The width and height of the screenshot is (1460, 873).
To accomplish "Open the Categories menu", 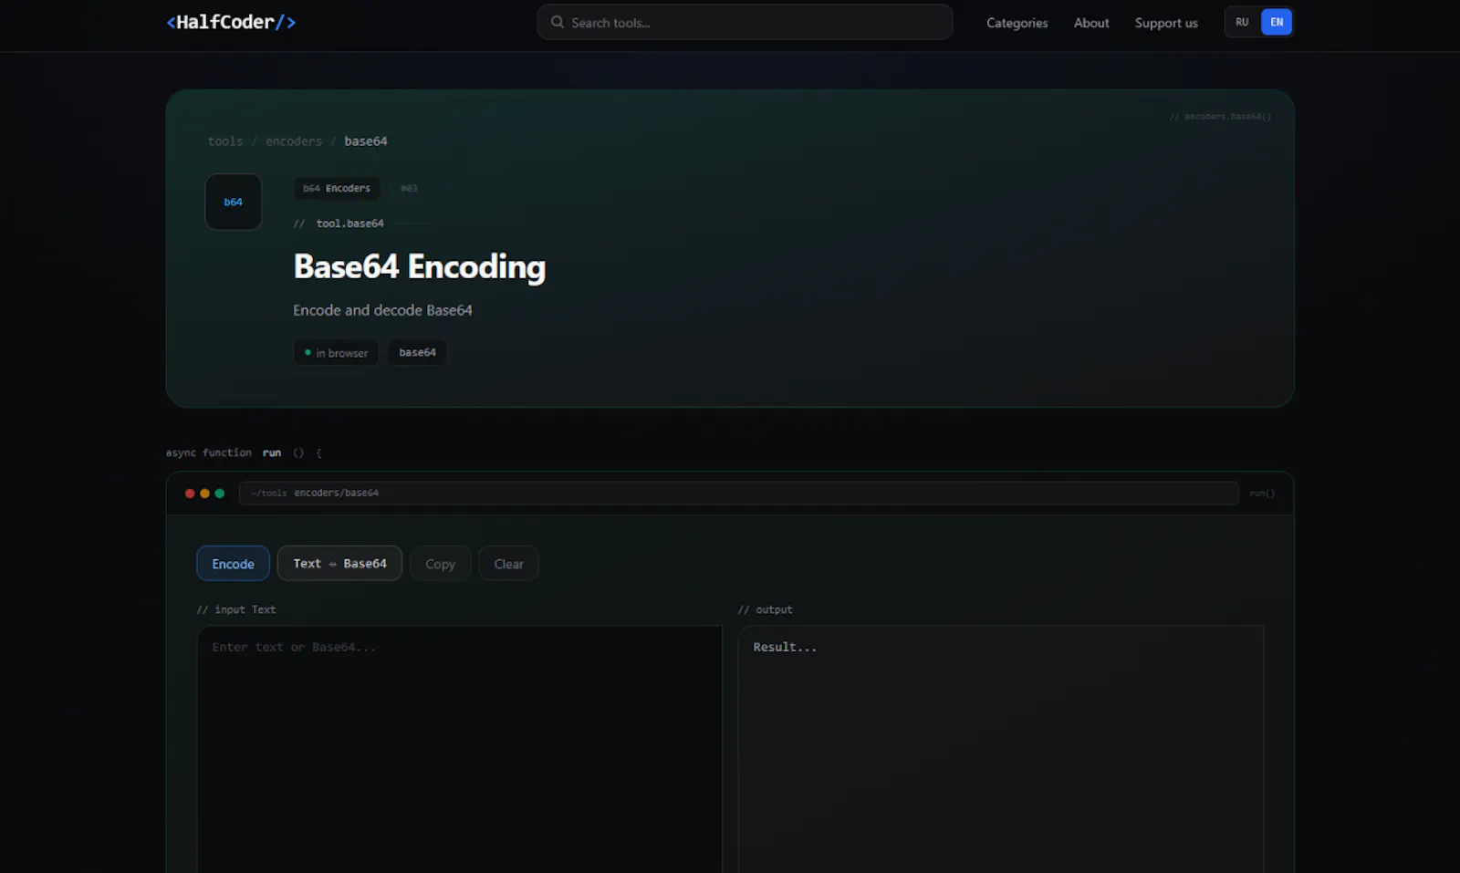I will click(x=1017, y=23).
